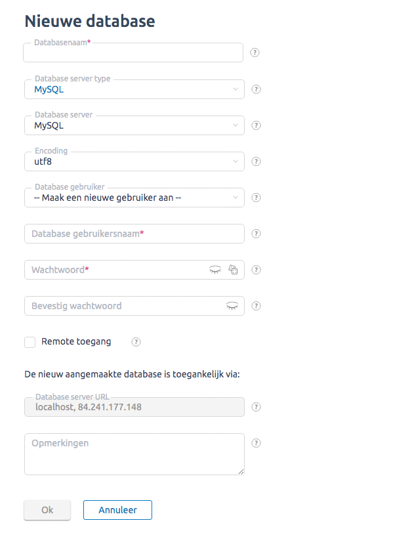Enable the Remote toegang checkbox
Image resolution: width=410 pixels, height=552 pixels.
click(x=30, y=342)
